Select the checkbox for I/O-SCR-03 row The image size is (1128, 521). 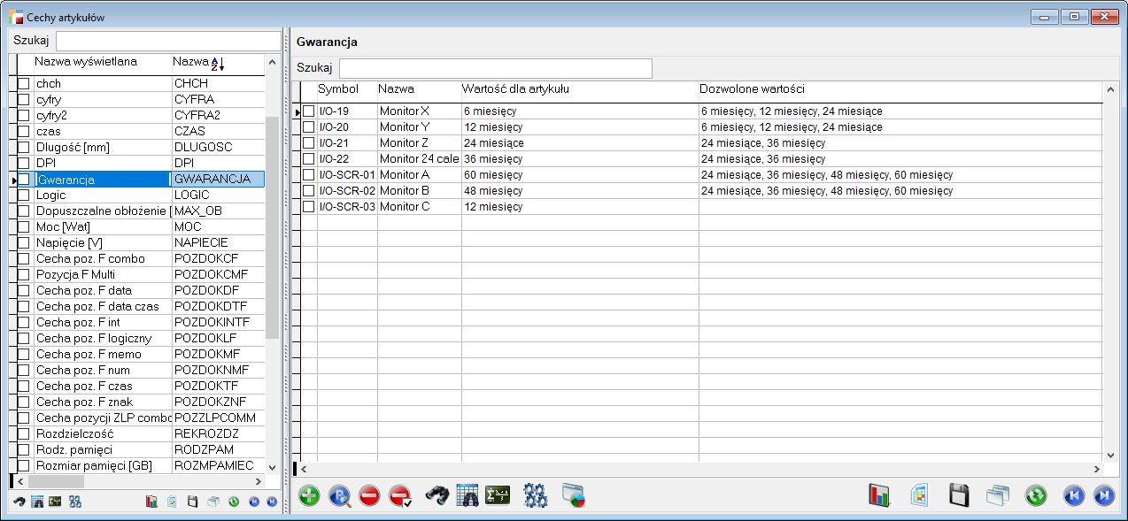tap(309, 207)
